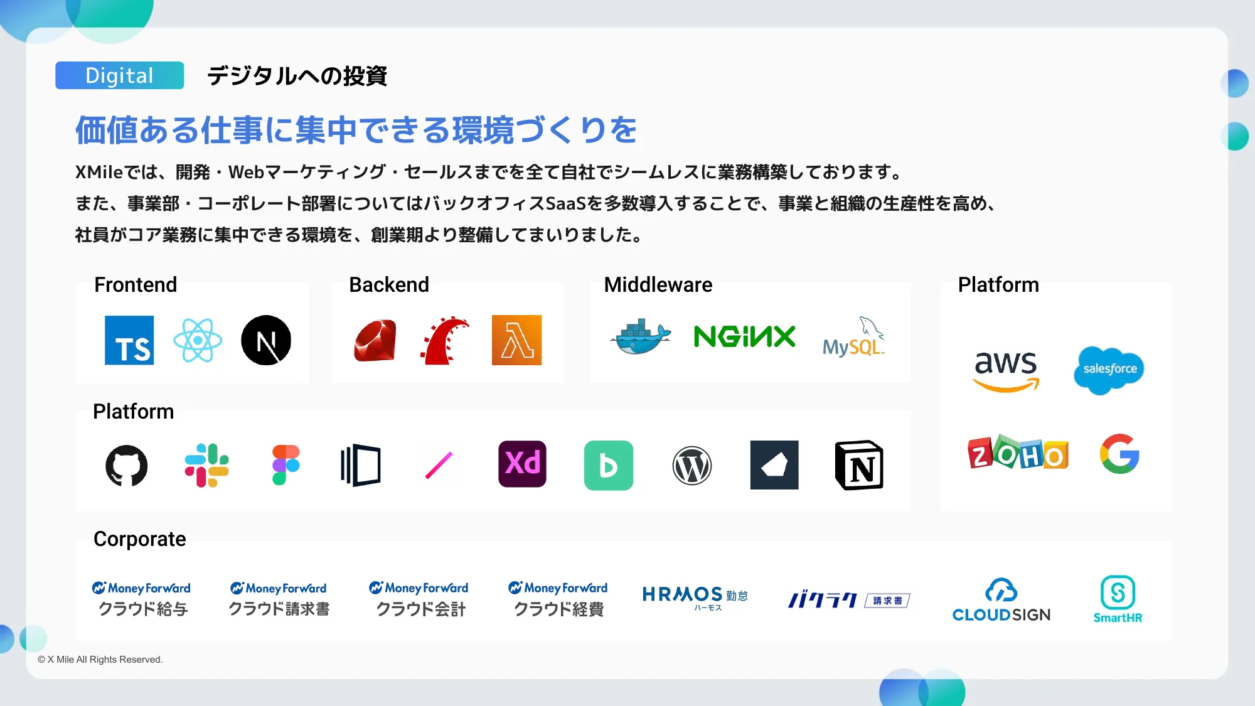Click the orange AWS Lambda logo
This screenshot has width=1255, height=706.
pyautogui.click(x=517, y=340)
